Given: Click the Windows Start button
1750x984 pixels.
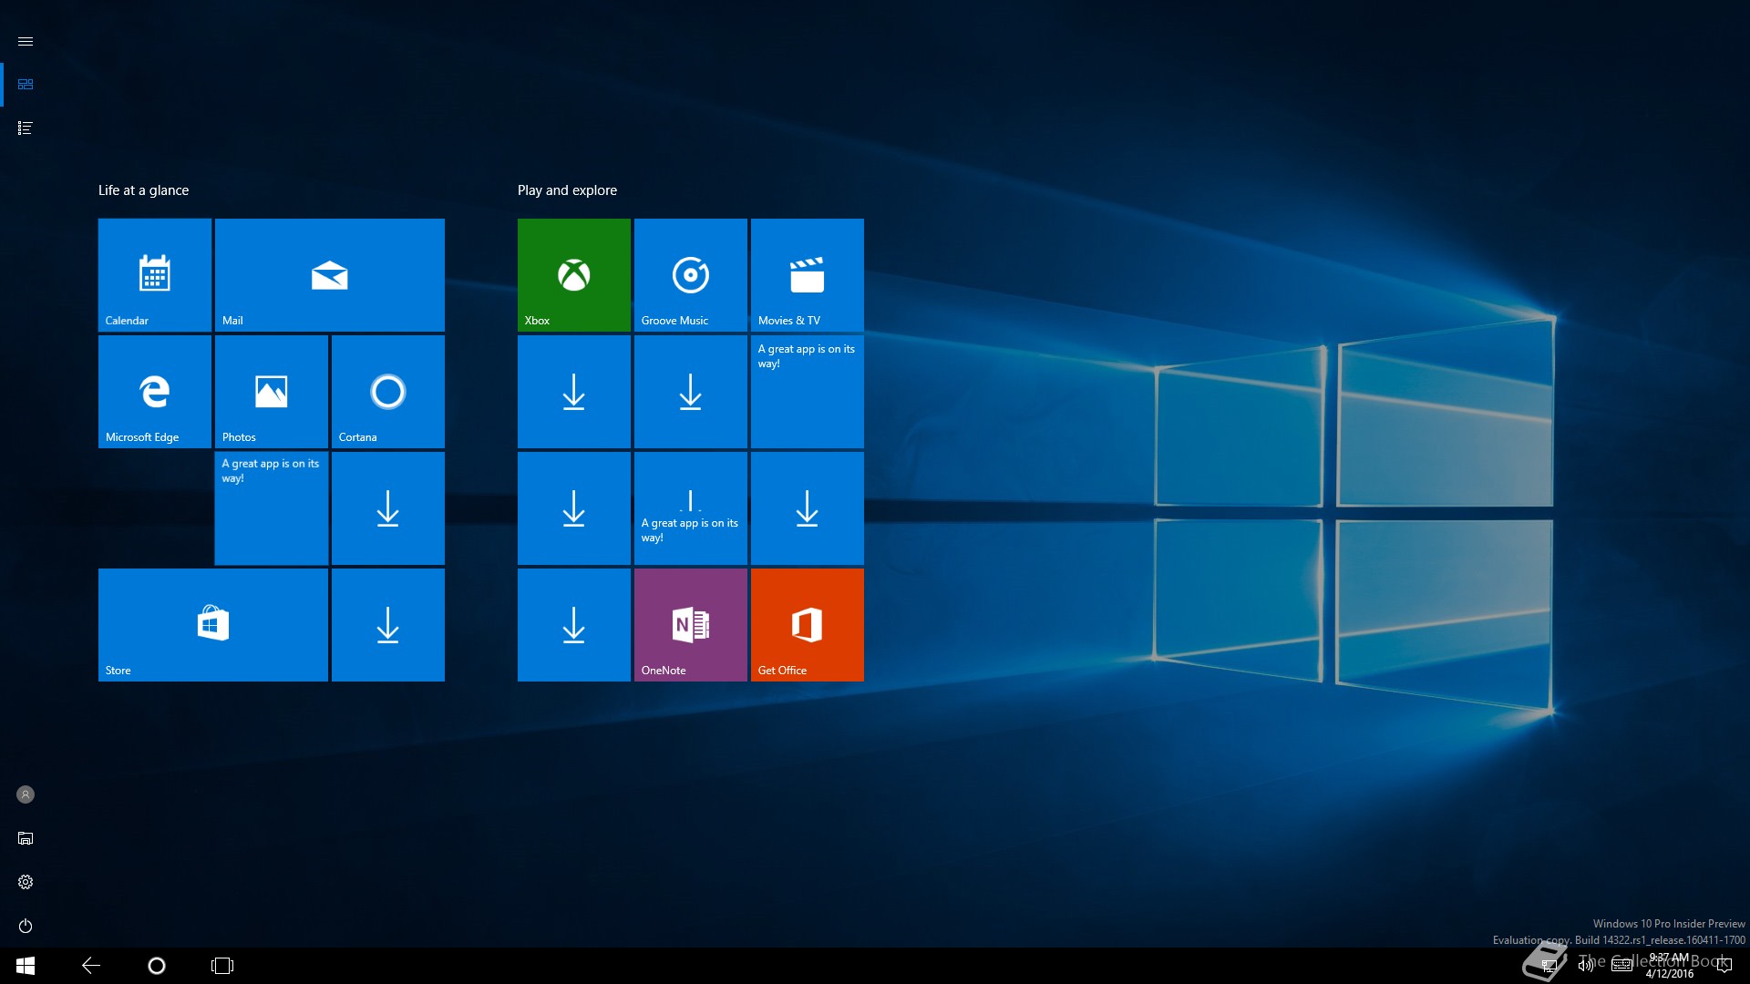Looking at the screenshot, I should (26, 966).
